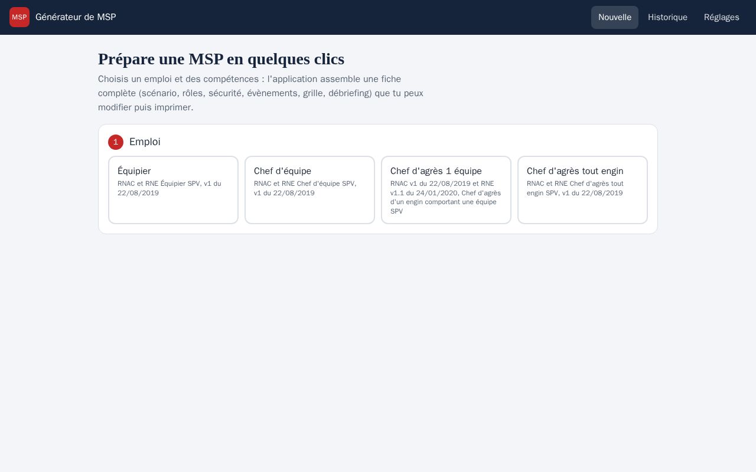Pick the Chef d'agrès 1 équipe card
Image resolution: width=756 pixels, height=472 pixels.
click(446, 190)
